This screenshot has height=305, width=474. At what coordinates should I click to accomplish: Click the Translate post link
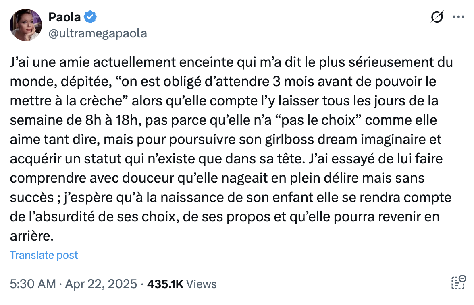point(44,255)
